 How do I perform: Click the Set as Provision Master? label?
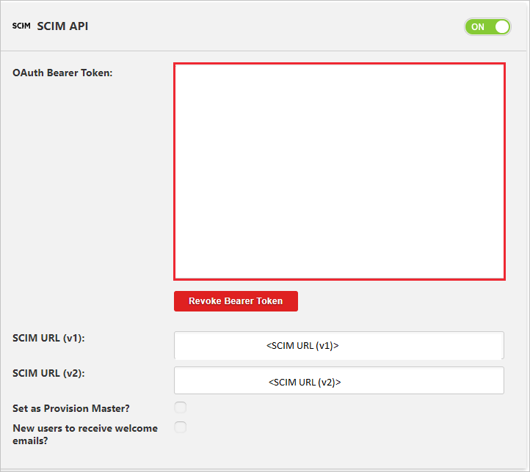(x=71, y=408)
